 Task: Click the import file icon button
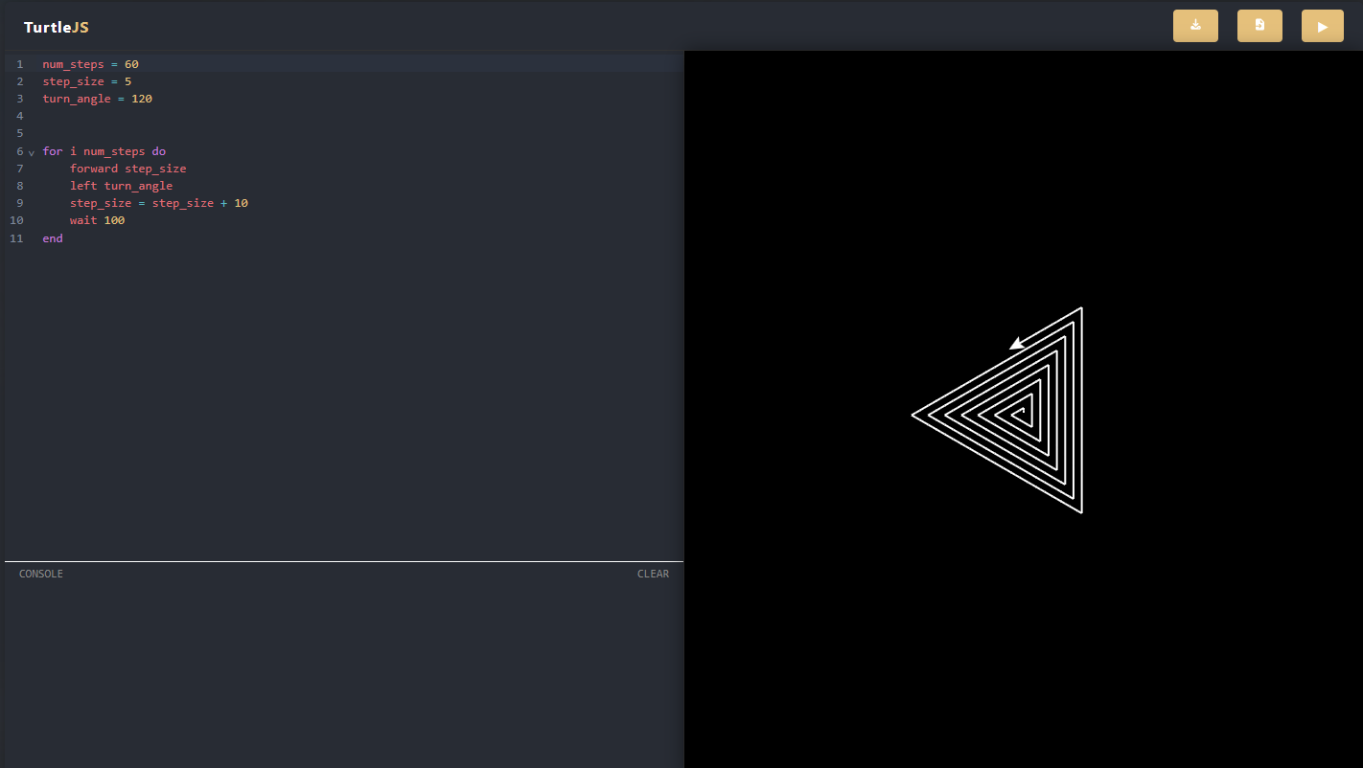[x=1259, y=26]
